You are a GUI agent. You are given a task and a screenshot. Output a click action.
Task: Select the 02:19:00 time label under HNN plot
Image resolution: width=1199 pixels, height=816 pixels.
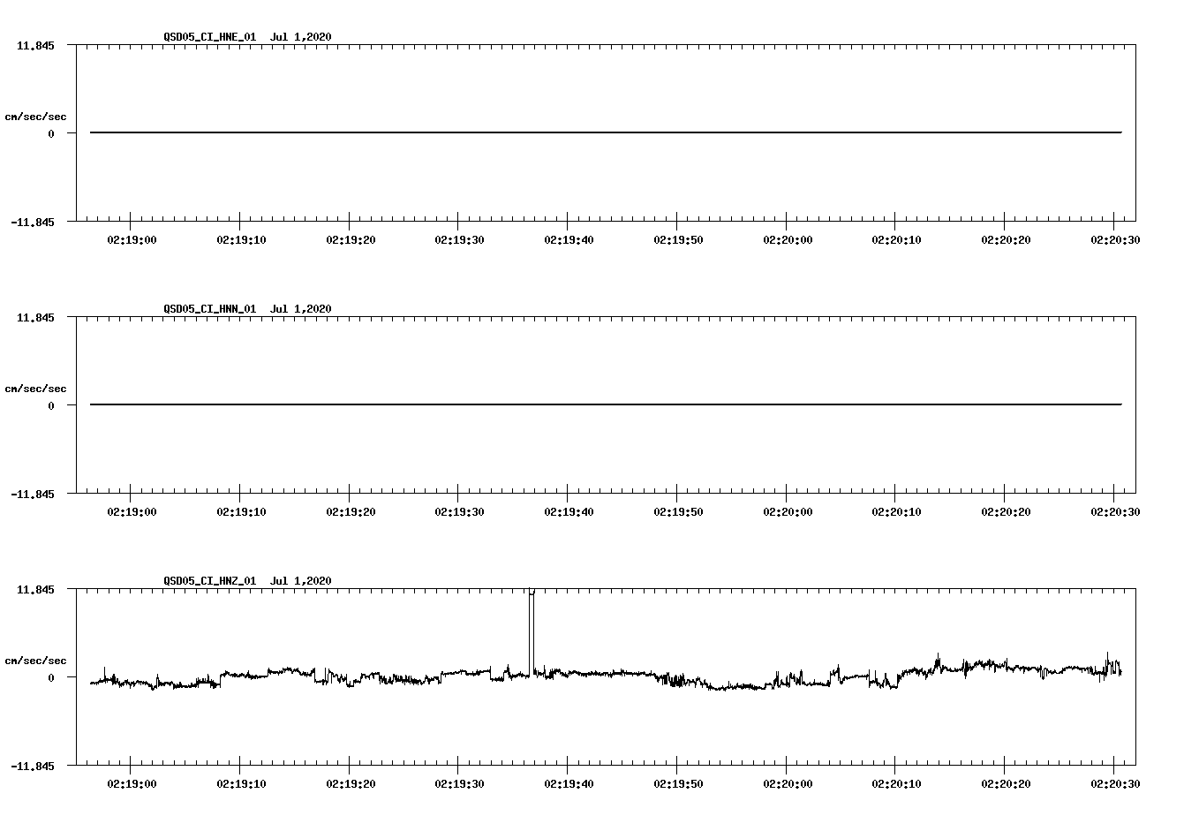click(132, 511)
